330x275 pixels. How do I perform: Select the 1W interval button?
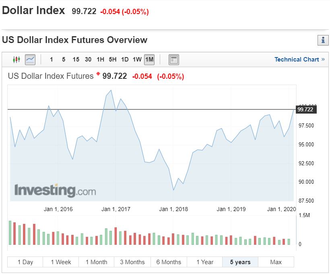click(137, 60)
